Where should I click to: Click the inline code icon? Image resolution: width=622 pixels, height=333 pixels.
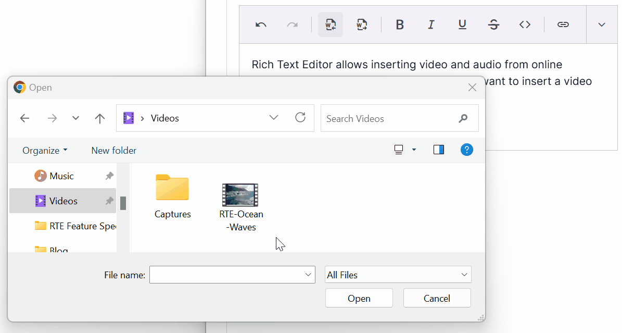coord(525,24)
